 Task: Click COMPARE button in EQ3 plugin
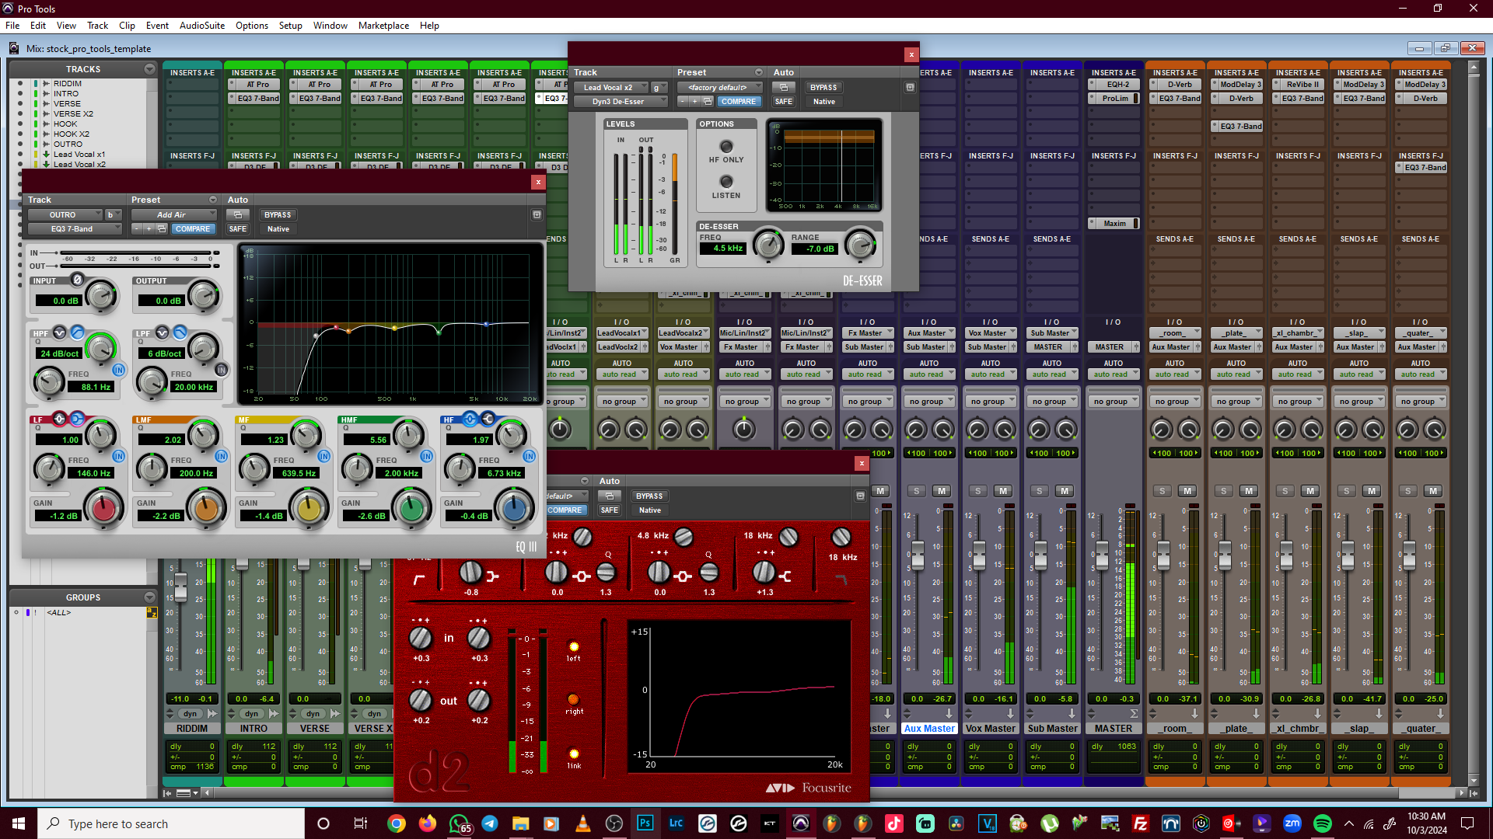coord(192,229)
